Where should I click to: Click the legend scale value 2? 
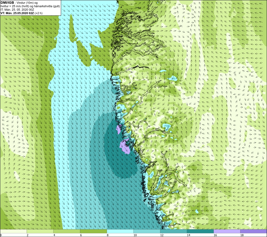(x=28, y=235)
